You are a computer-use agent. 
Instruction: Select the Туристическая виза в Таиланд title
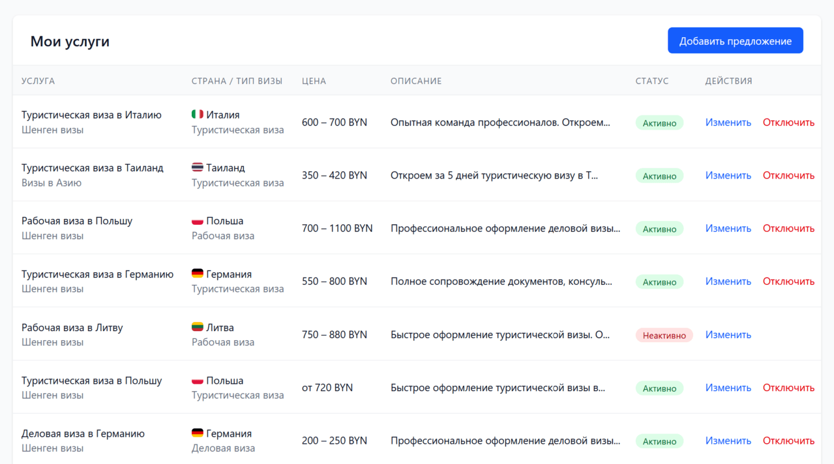(x=93, y=167)
